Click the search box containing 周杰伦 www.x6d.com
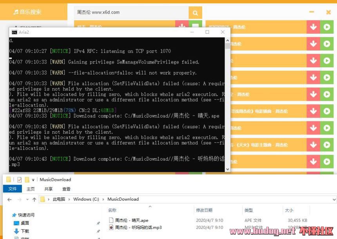The height and width of the screenshot is (239, 337). [131, 13]
